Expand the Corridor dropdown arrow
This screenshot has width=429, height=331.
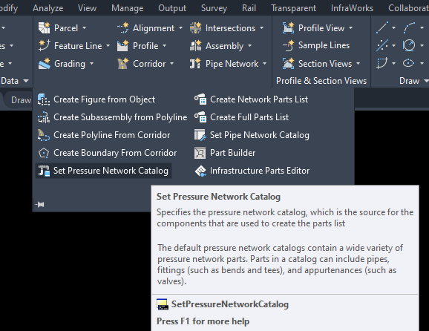171,64
